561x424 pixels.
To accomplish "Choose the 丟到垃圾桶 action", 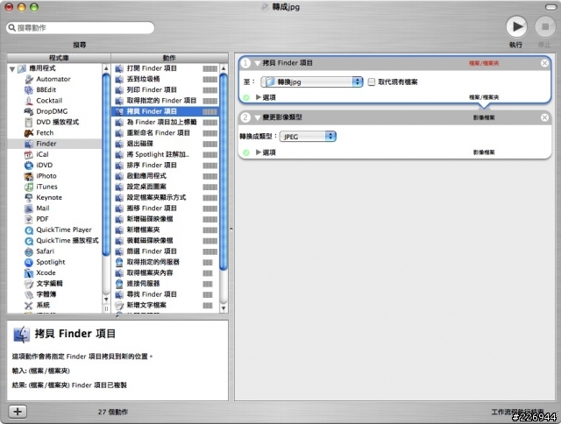I will pos(165,79).
